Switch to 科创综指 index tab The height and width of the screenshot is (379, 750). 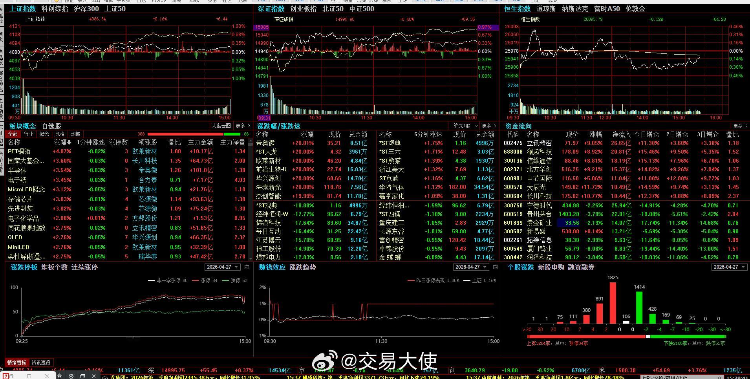point(55,9)
